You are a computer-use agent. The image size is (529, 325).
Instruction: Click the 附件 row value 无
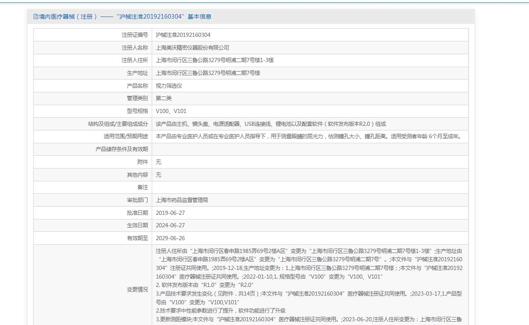point(158,162)
